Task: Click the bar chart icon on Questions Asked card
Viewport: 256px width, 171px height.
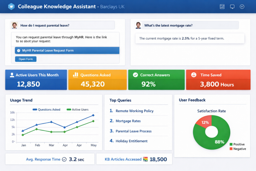Action: [75, 75]
